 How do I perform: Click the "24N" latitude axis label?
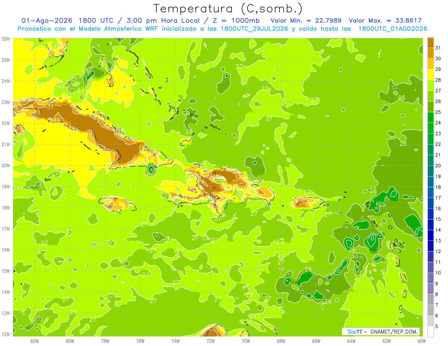(6, 81)
